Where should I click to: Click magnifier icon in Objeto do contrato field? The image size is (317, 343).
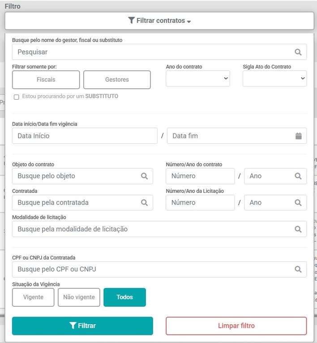coord(144,176)
